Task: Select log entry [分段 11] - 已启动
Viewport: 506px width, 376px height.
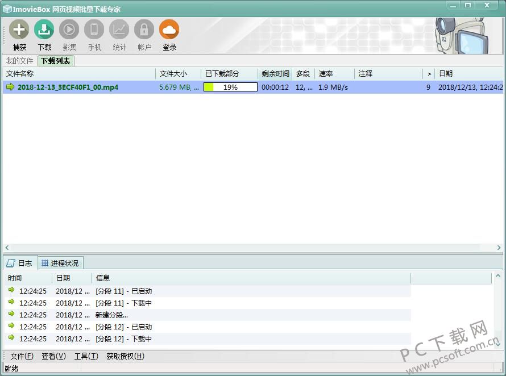Action: [x=208, y=291]
